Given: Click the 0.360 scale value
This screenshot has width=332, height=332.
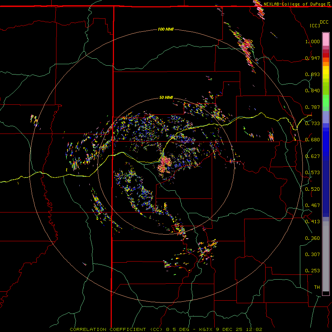Looking at the screenshot, I should [312, 238].
